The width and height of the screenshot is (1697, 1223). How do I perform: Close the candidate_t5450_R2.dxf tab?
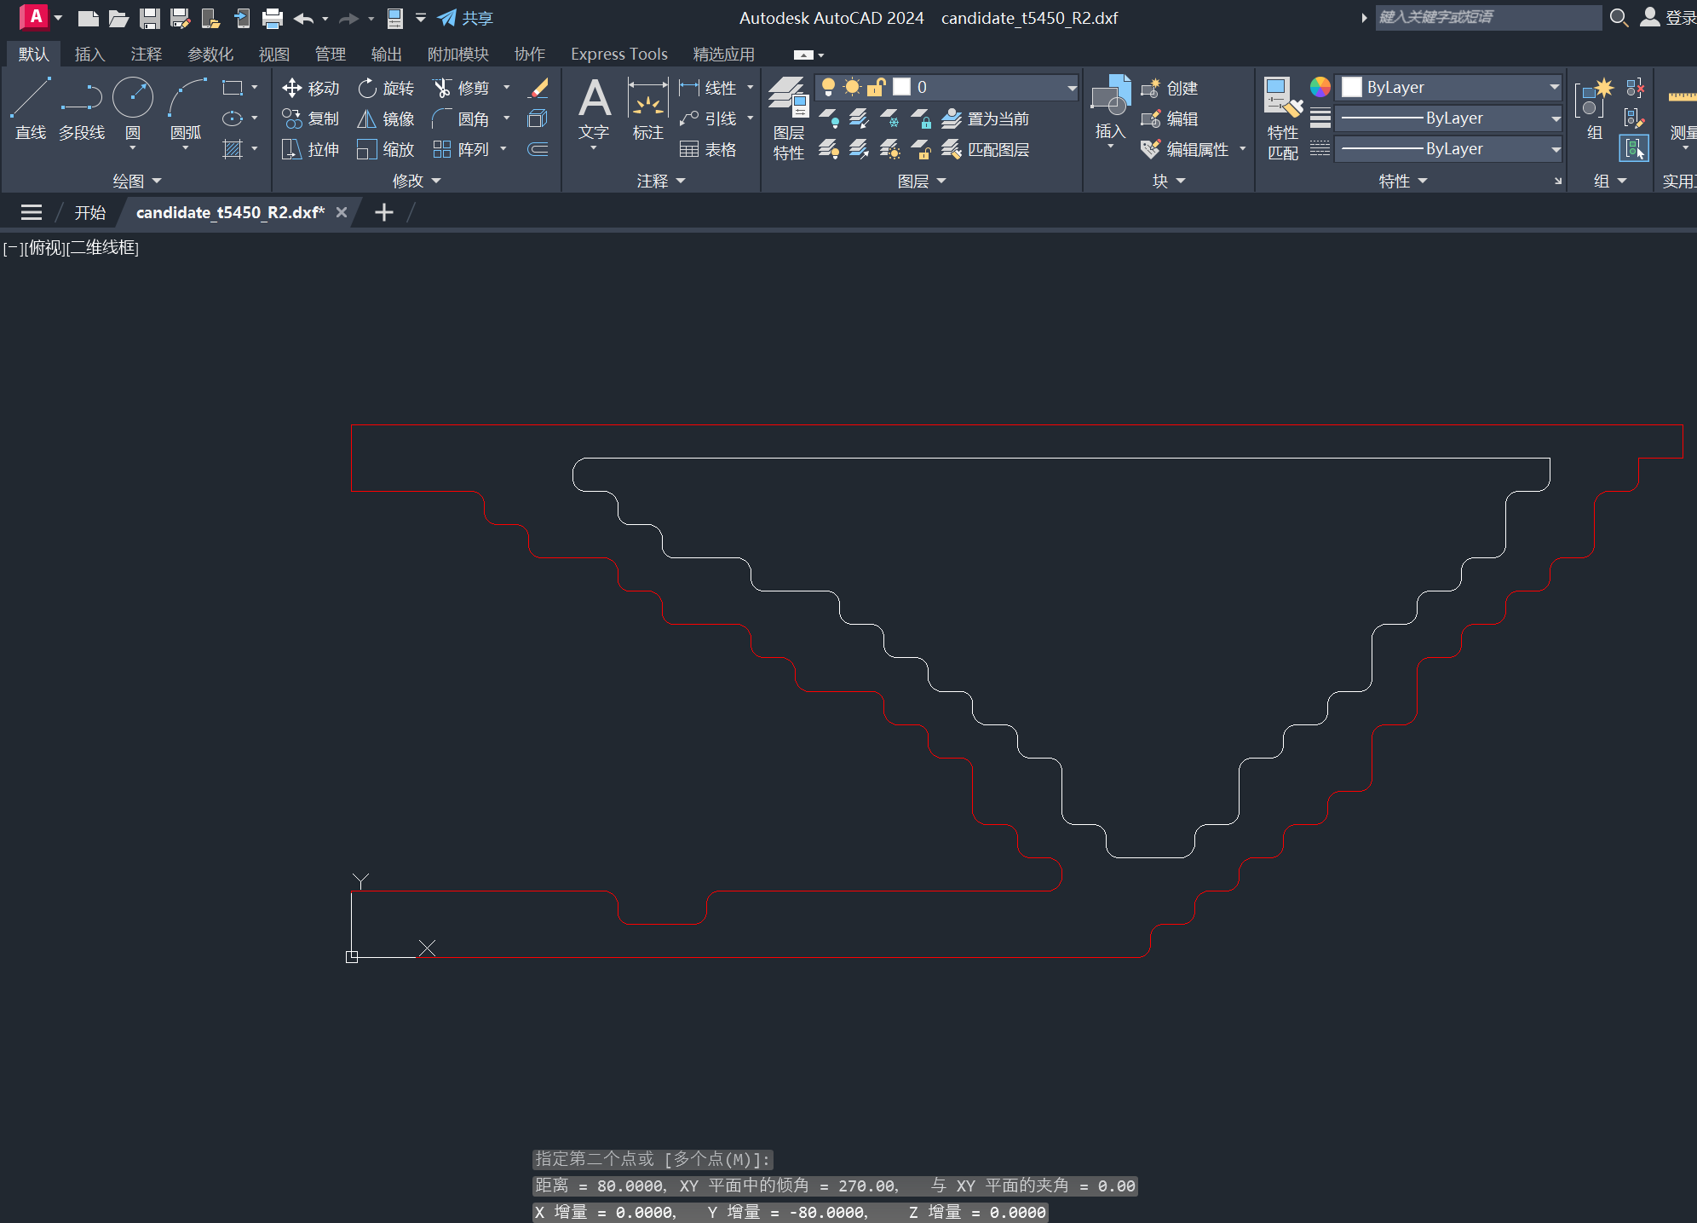coord(342,212)
